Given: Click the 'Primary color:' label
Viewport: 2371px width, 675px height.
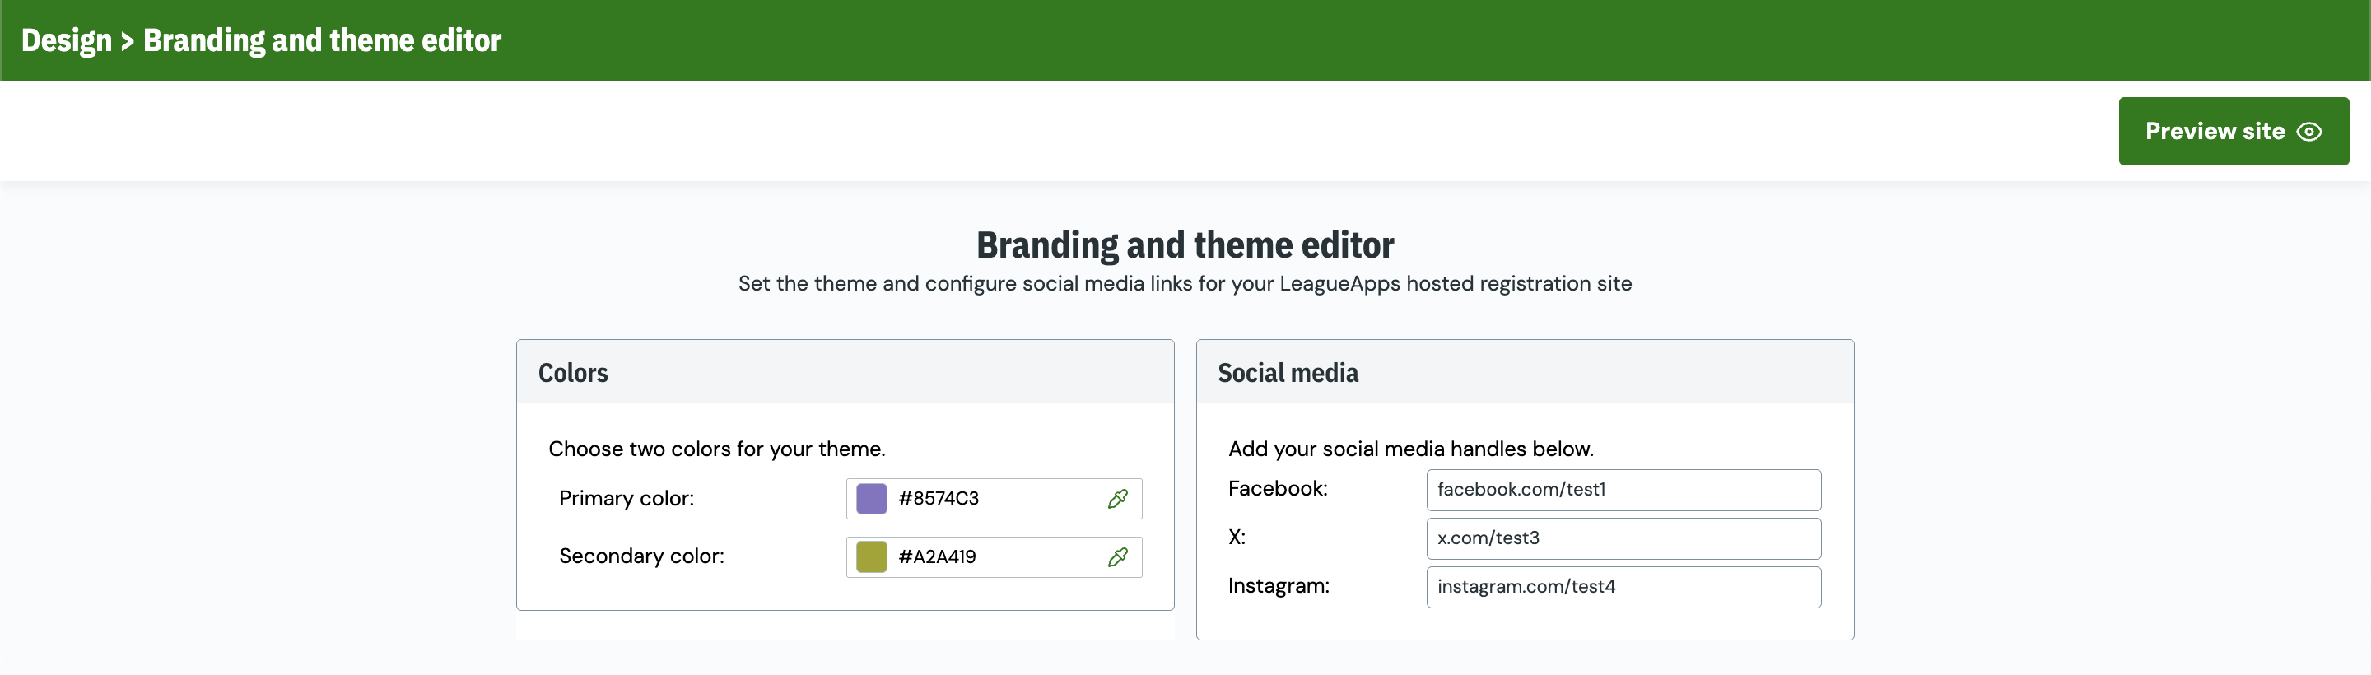Looking at the screenshot, I should 627,498.
